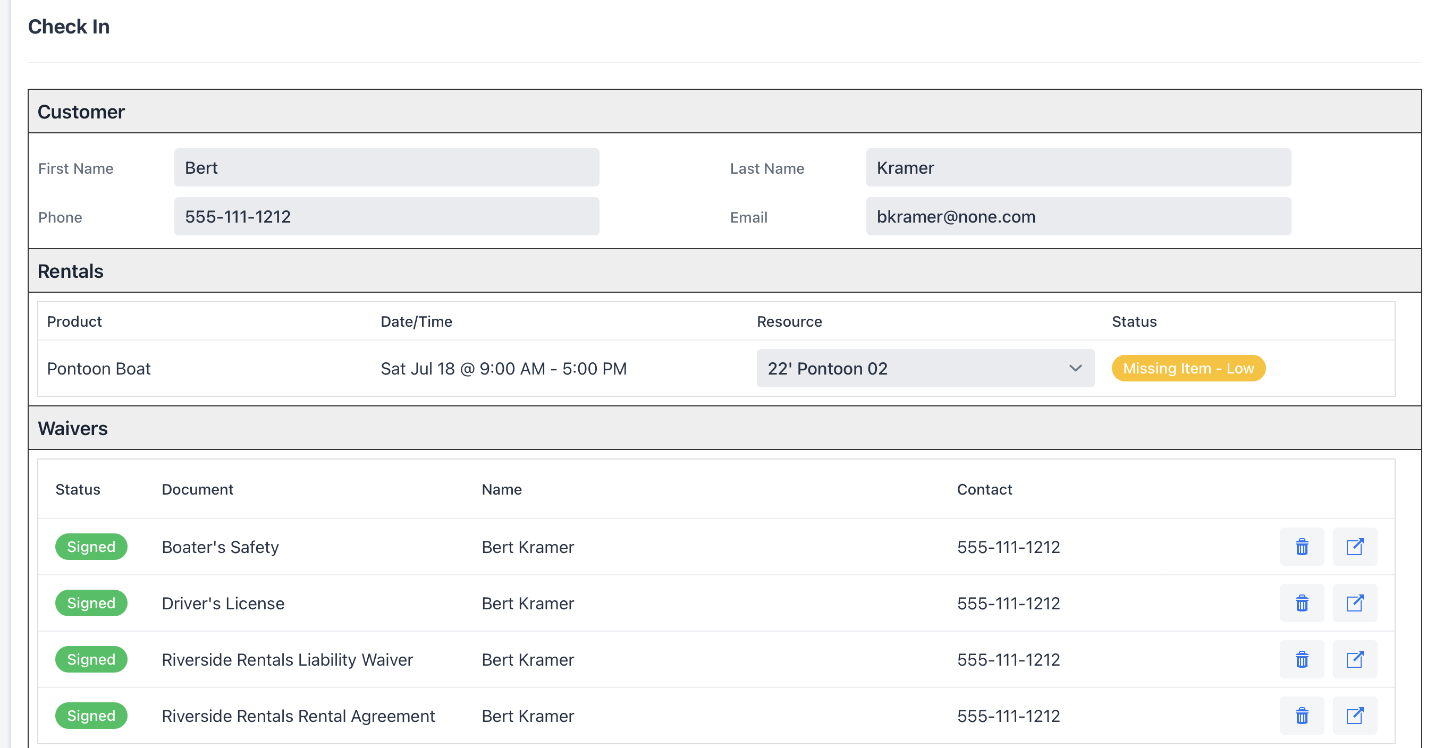Click the Missing Item - Low status badge
The width and height of the screenshot is (1435, 748).
(x=1188, y=368)
